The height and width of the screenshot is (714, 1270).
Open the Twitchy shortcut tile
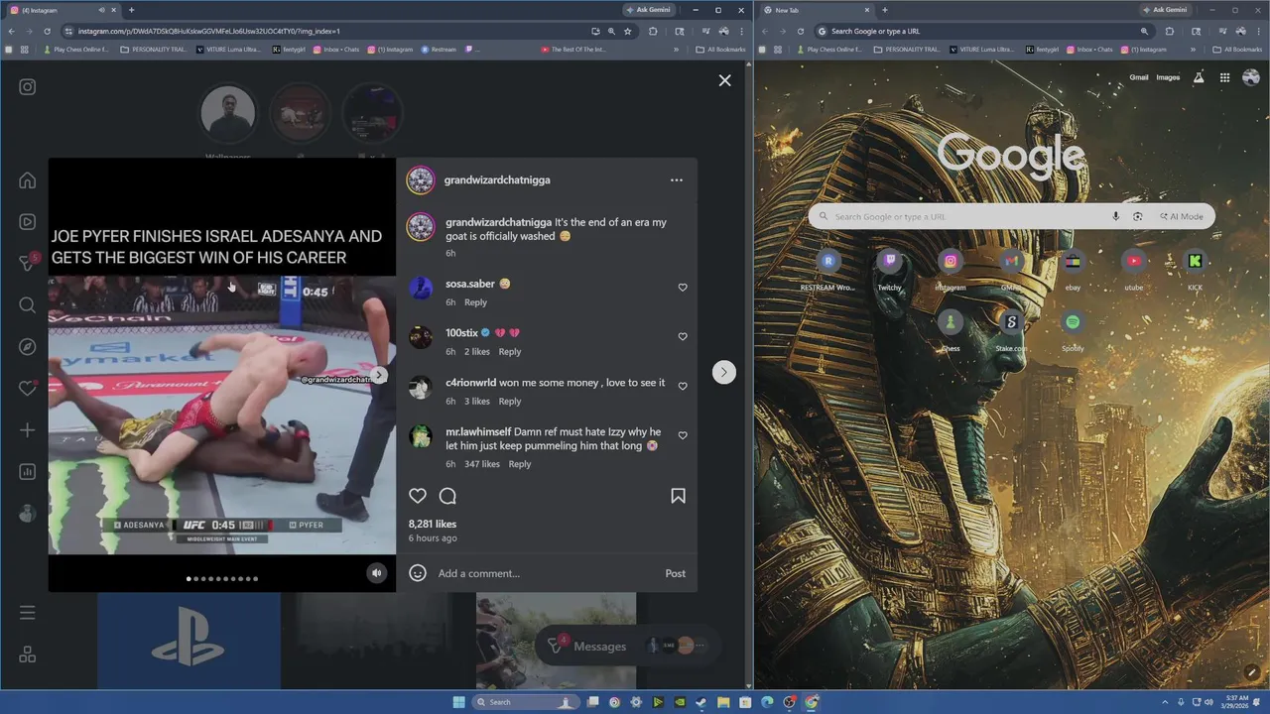coord(890,269)
